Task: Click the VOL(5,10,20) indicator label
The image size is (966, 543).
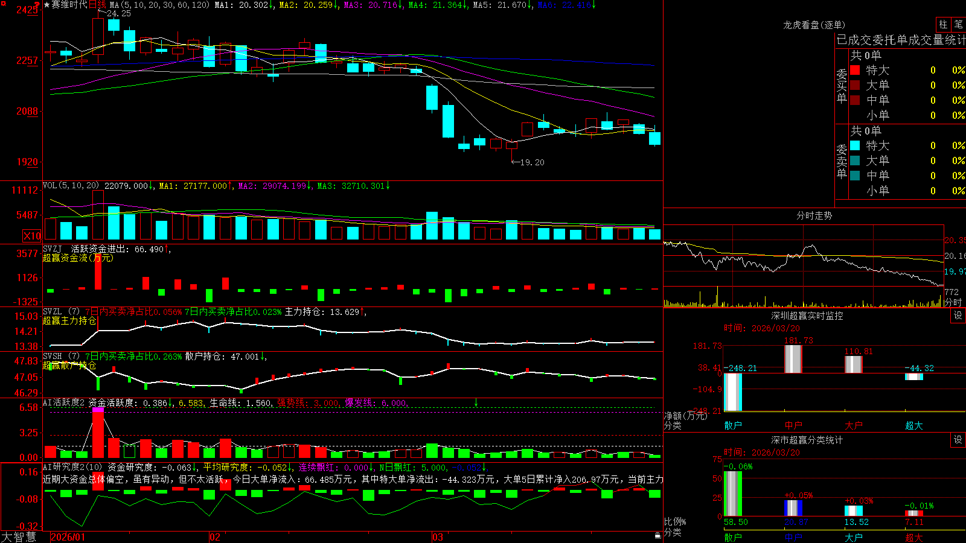Action: pos(71,186)
